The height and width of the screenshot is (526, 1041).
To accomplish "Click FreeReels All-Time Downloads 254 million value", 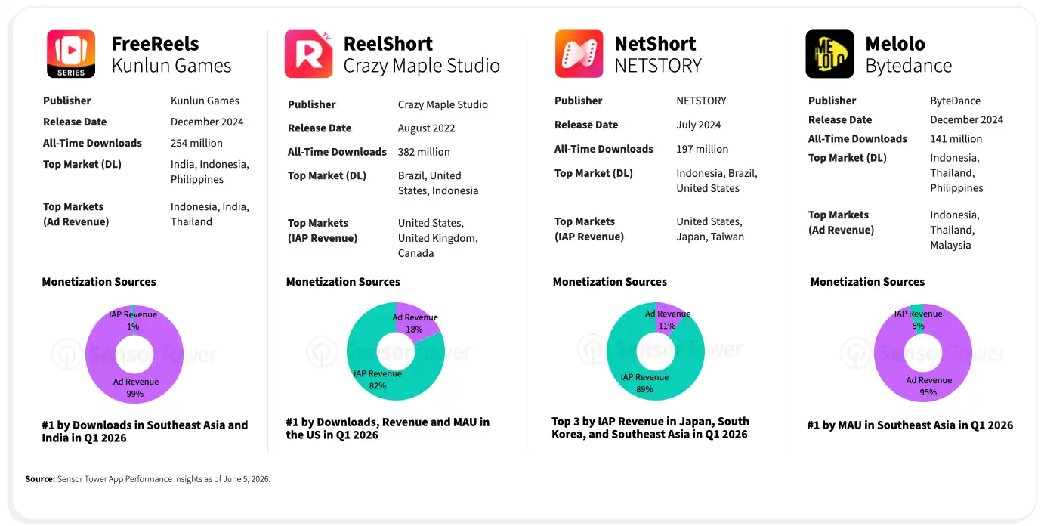I will [x=196, y=143].
